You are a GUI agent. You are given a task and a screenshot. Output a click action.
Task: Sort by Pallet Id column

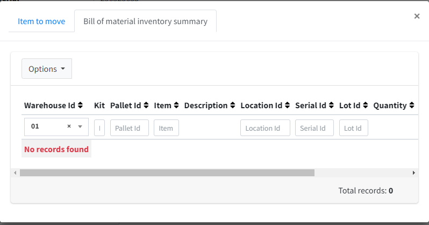146,106
